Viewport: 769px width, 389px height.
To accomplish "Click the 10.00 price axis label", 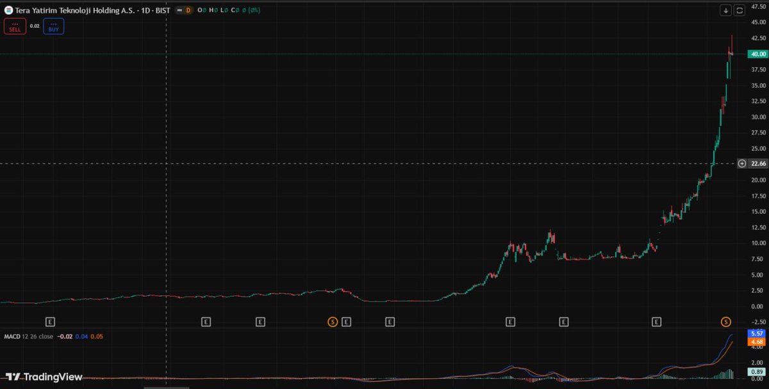I will tap(759, 243).
